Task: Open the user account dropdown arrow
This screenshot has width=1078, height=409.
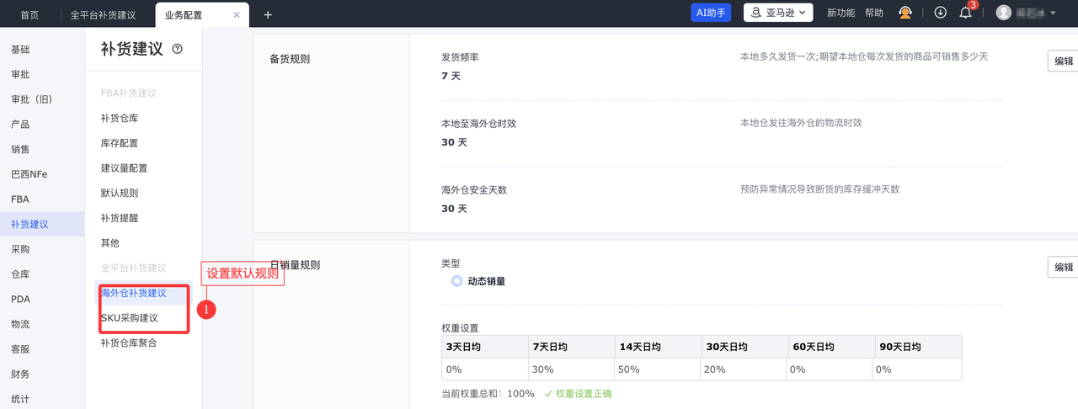Action: pyautogui.click(x=1053, y=13)
